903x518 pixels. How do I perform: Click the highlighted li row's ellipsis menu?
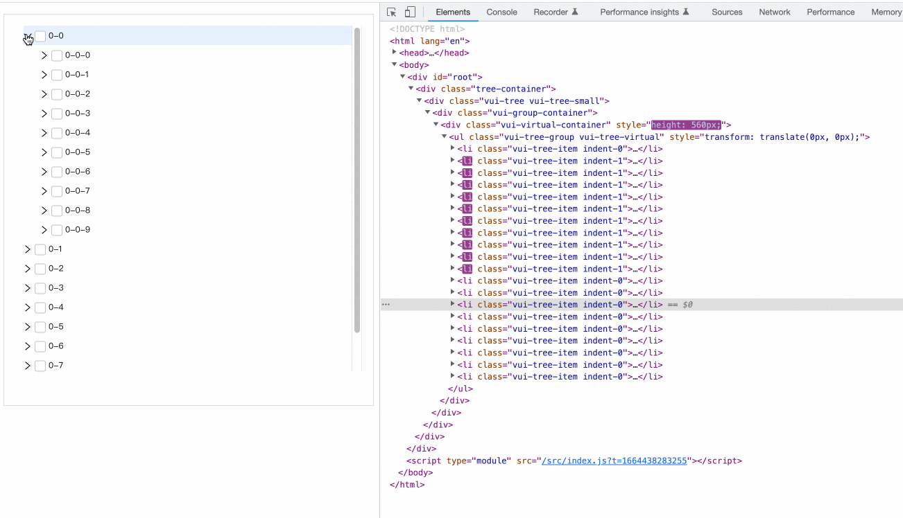pos(386,305)
